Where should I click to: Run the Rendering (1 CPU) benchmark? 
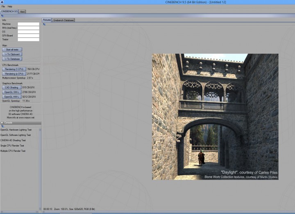coord(14,69)
